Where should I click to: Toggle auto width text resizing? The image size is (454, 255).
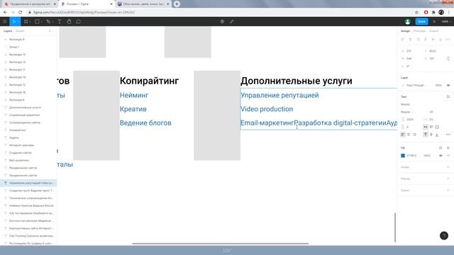pos(426,127)
